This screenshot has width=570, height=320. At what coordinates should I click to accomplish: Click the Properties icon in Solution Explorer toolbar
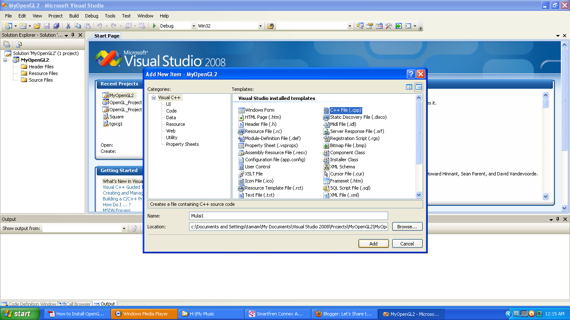(7, 44)
